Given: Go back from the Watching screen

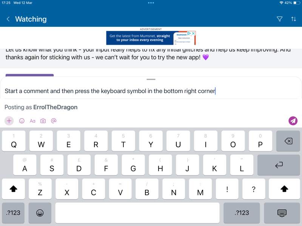Looking at the screenshot, I should [8, 19].
